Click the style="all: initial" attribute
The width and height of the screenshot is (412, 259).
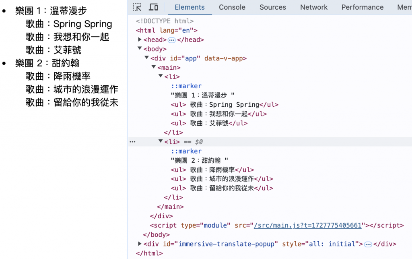click(x=321, y=244)
